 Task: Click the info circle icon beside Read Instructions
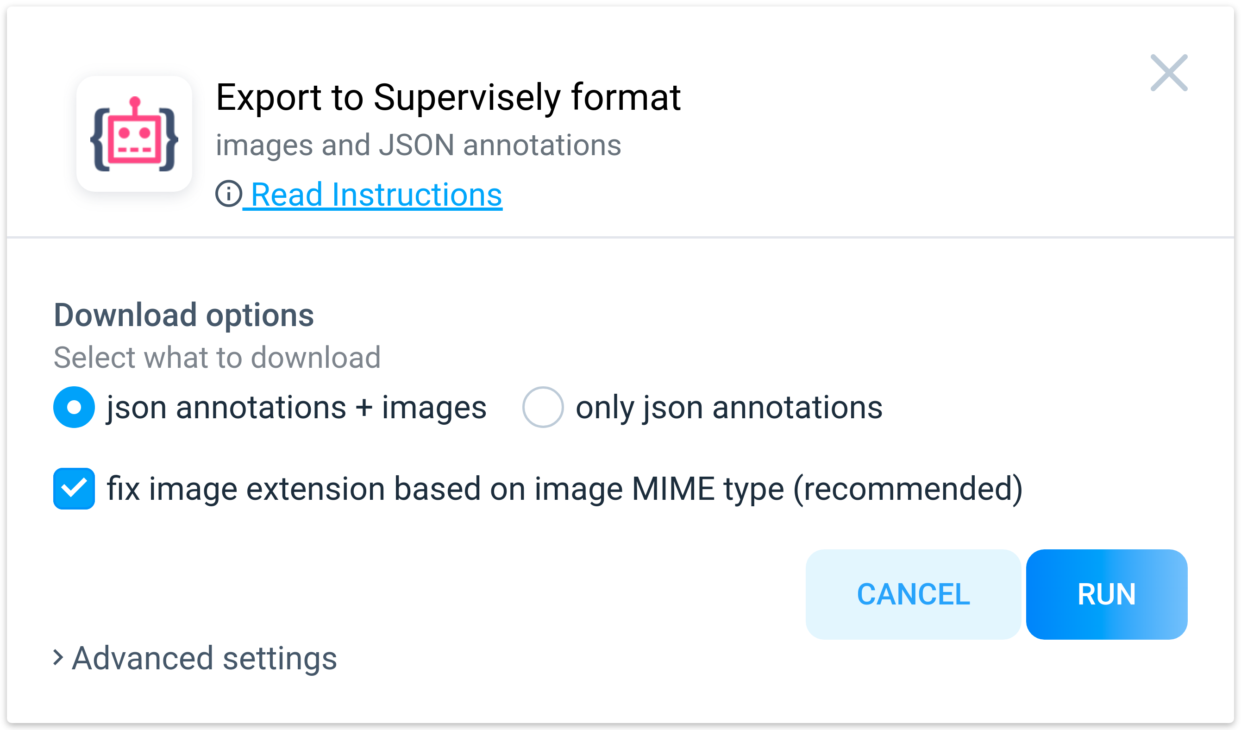click(x=228, y=194)
